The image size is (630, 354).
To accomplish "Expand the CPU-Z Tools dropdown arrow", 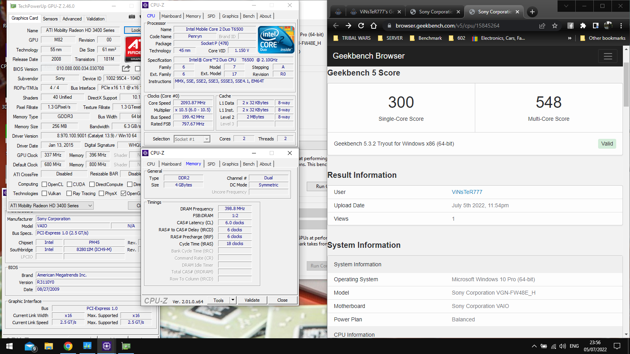I will [233, 300].
